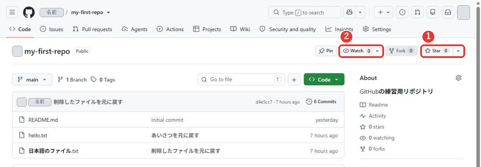Image resolution: width=481 pixels, height=167 pixels.
Task: Open the plus Create new menu
Action: pyautogui.click(x=384, y=13)
